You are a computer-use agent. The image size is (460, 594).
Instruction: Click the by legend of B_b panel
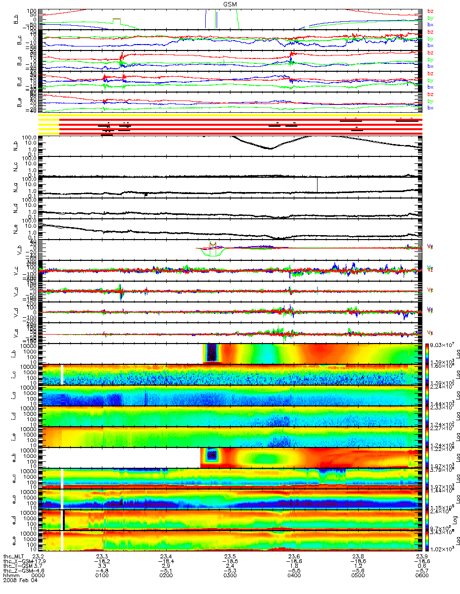click(430, 18)
